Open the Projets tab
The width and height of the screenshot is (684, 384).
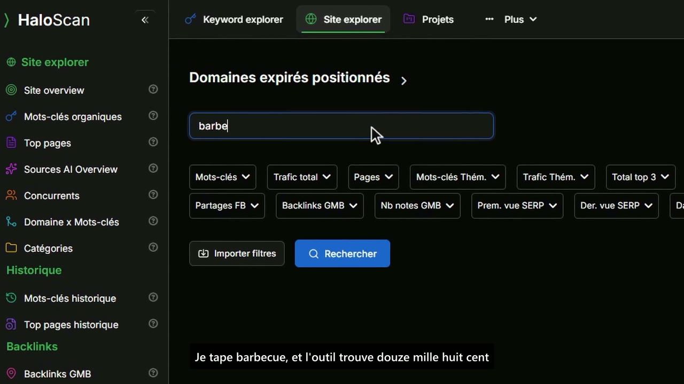(429, 20)
